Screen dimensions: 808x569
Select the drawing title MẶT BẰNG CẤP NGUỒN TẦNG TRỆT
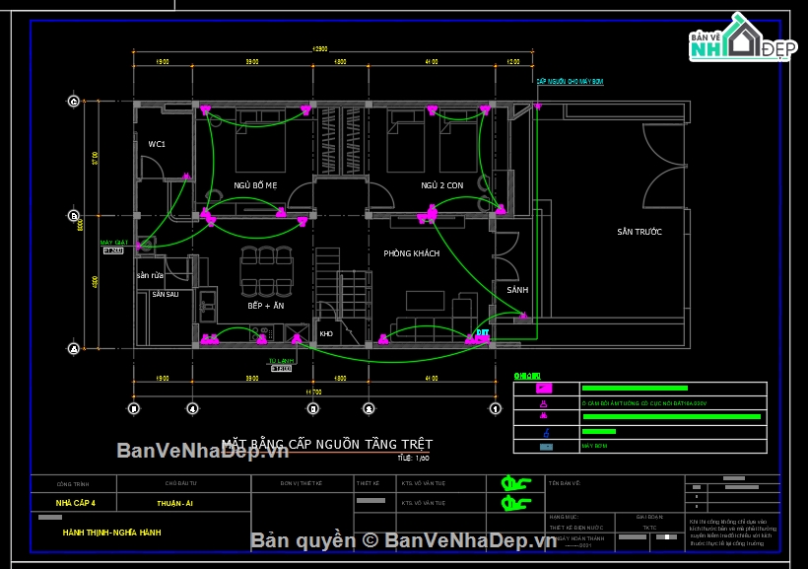point(327,444)
